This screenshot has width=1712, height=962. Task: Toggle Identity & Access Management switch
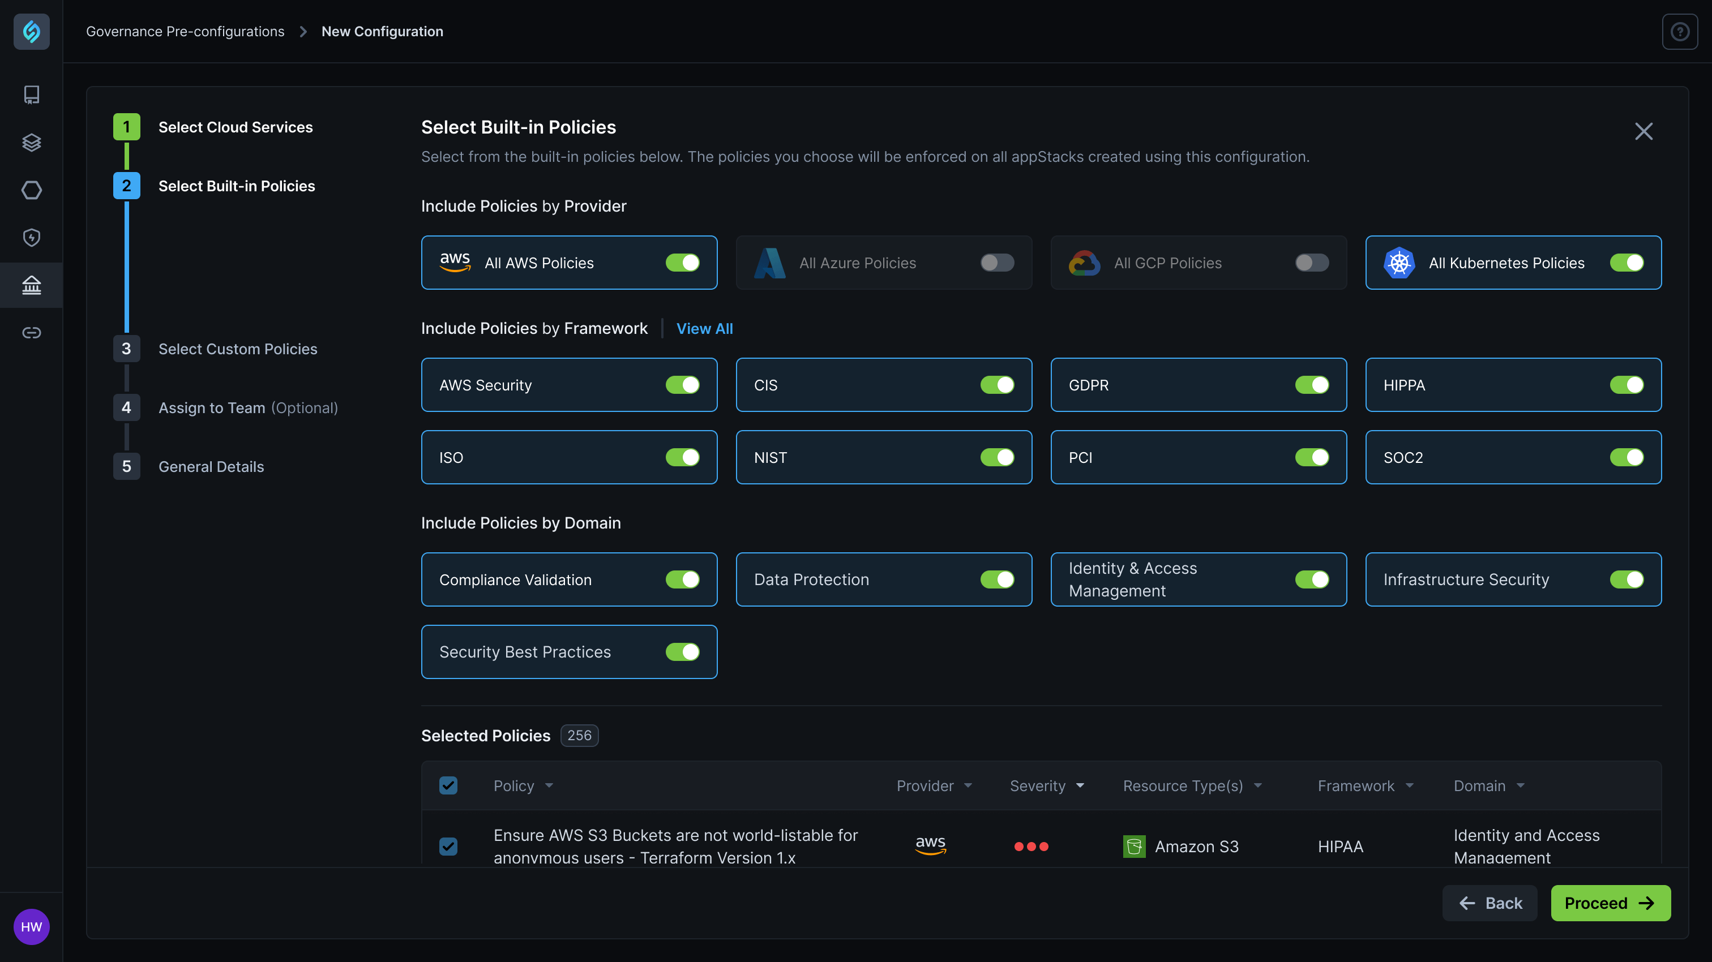pyautogui.click(x=1312, y=579)
